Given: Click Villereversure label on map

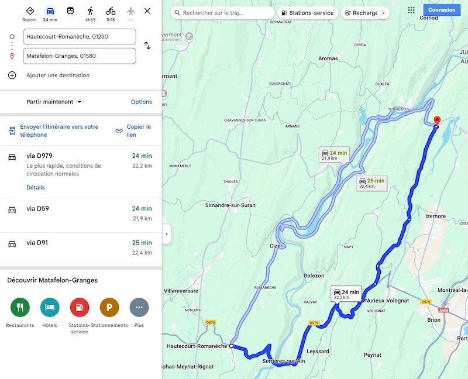Looking at the screenshot, I should pos(181,291).
